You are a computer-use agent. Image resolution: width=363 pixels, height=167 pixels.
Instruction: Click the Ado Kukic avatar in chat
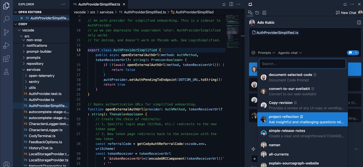252,22
